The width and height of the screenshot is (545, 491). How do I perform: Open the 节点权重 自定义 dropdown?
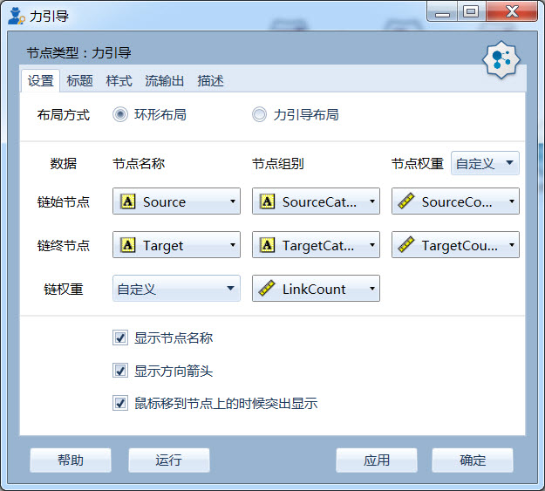tap(485, 163)
